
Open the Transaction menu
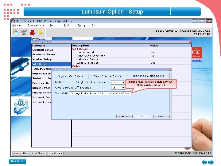coord(36,25)
